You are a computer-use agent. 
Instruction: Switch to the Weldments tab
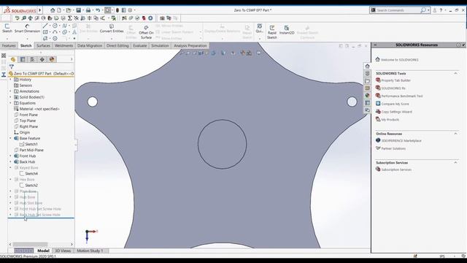point(63,45)
